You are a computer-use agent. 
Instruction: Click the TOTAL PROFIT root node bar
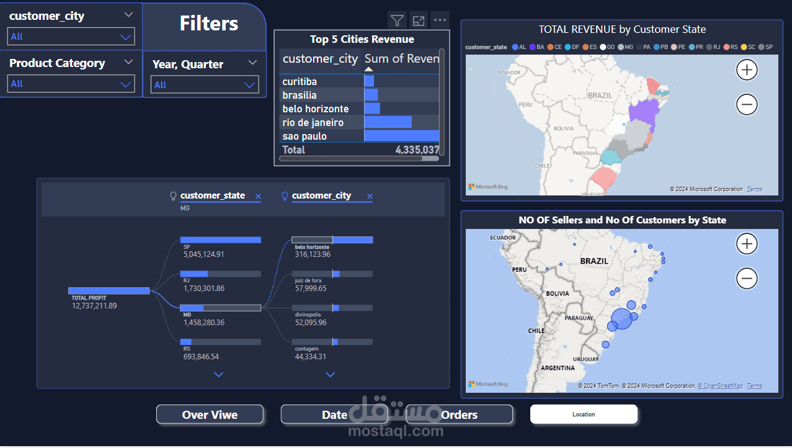(109, 290)
